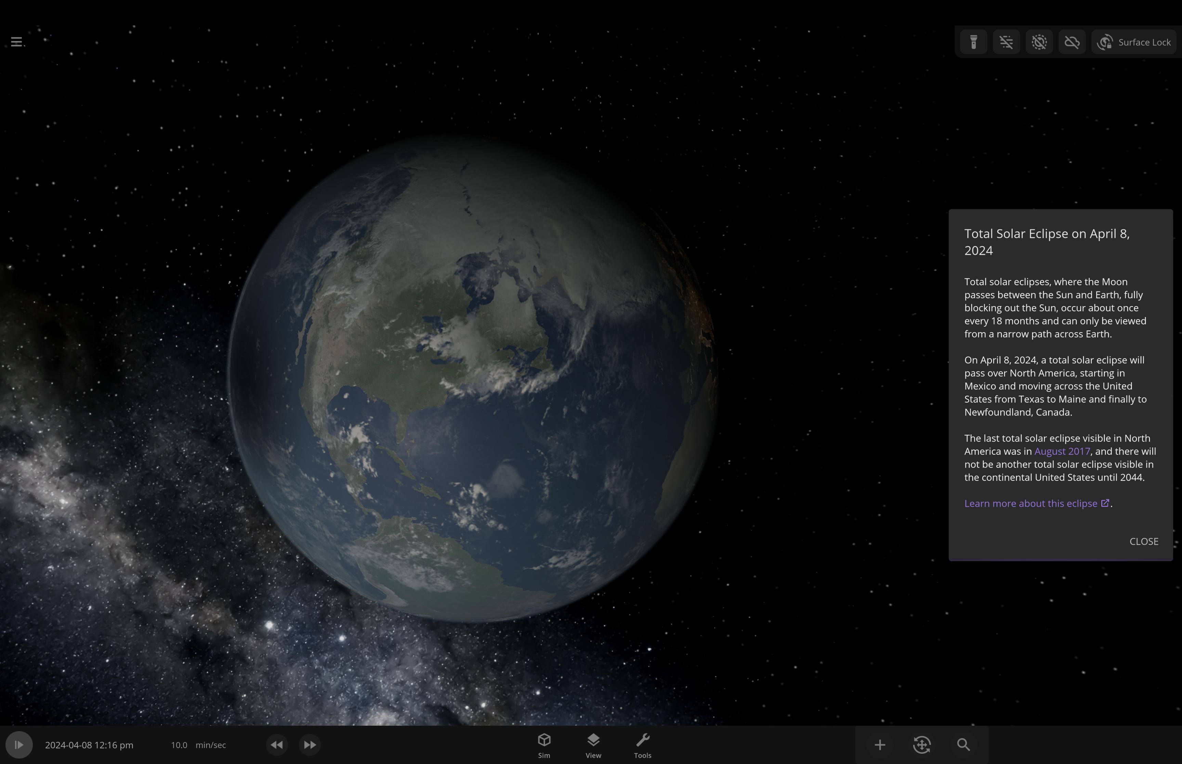The width and height of the screenshot is (1182, 764).
Task: Open the Tools wrench menu
Action: [642, 745]
